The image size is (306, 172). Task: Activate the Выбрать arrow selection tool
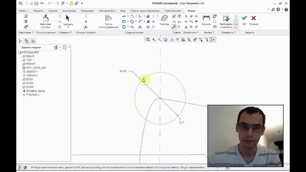pos(68,18)
